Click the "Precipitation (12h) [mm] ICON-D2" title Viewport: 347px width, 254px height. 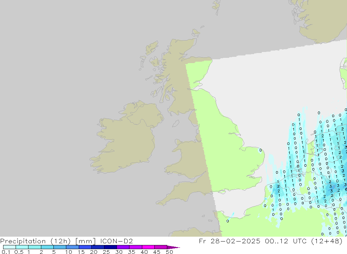[66, 241]
